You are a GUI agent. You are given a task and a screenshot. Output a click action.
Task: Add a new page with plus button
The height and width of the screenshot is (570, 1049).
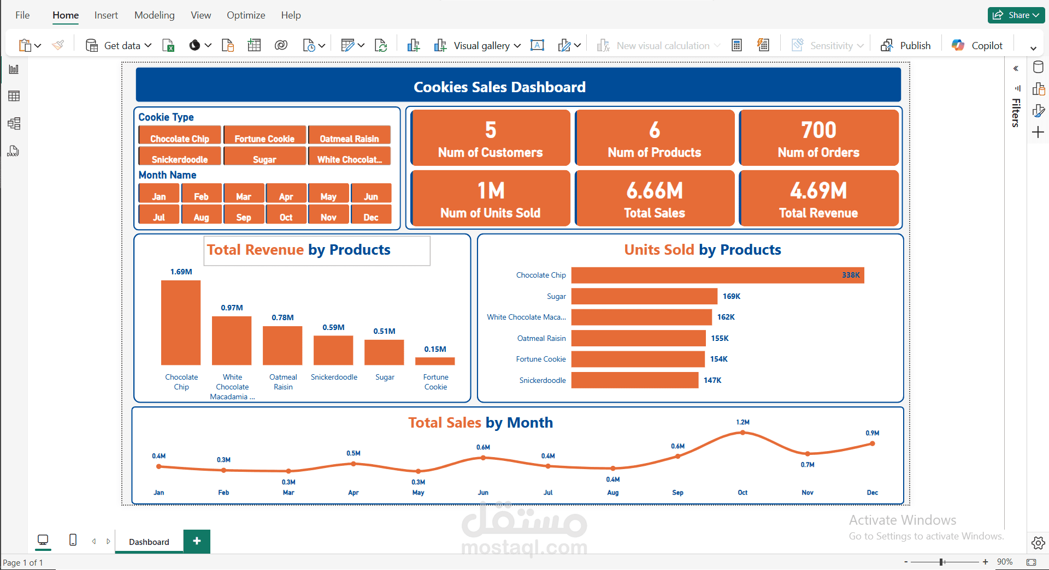point(197,541)
